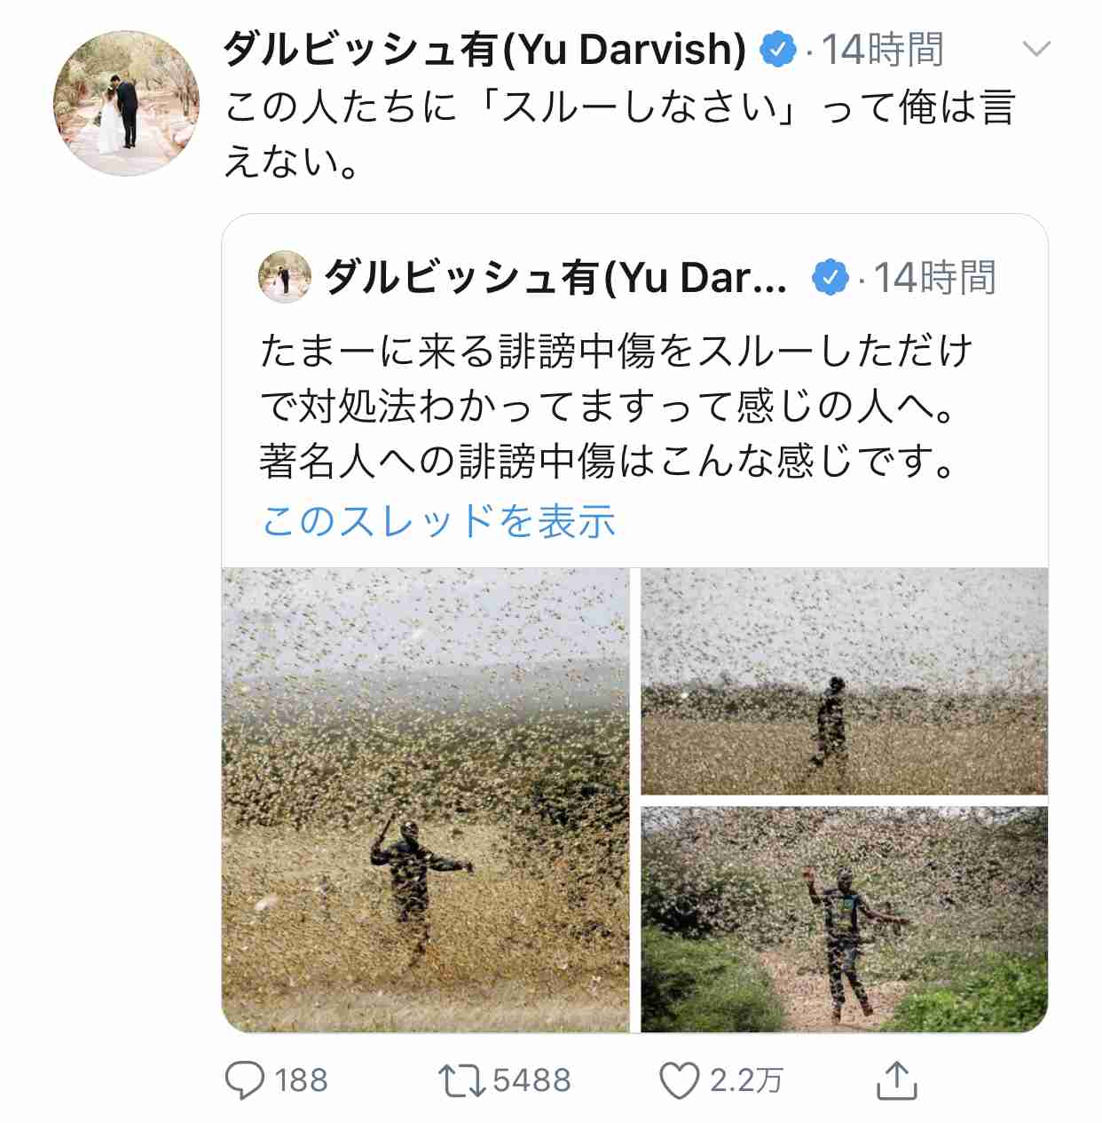The width and height of the screenshot is (1102, 1123).
Task: Click the main tweet's 14時間 timestamp
Action: pos(882,49)
